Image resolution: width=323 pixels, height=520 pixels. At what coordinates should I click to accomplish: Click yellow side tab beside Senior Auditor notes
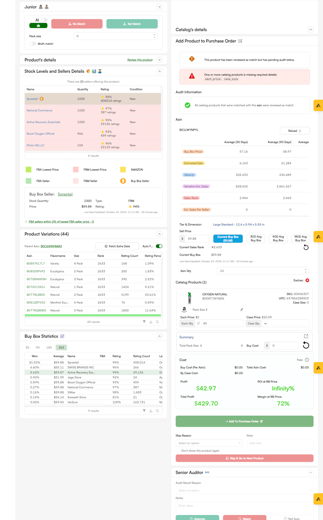click(318, 499)
